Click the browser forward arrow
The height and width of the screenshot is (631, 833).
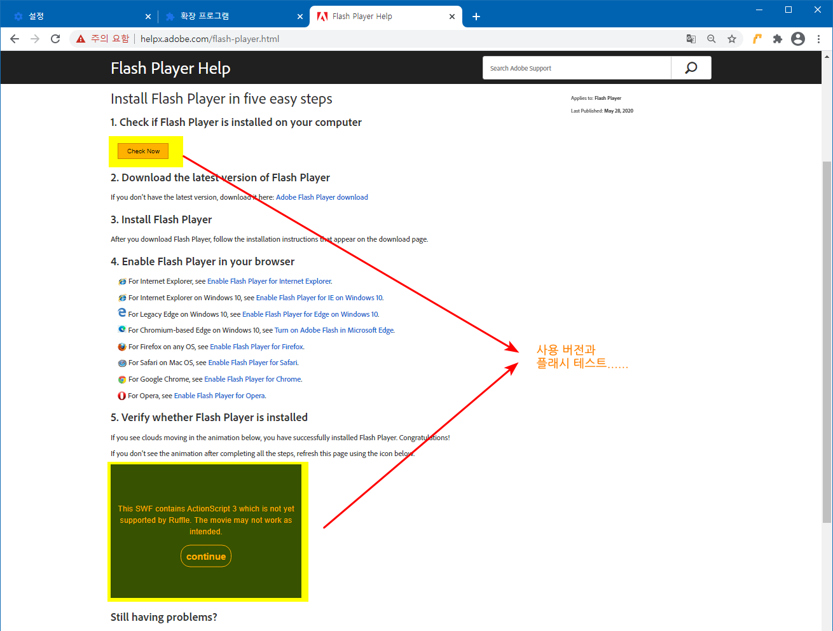(x=35, y=39)
